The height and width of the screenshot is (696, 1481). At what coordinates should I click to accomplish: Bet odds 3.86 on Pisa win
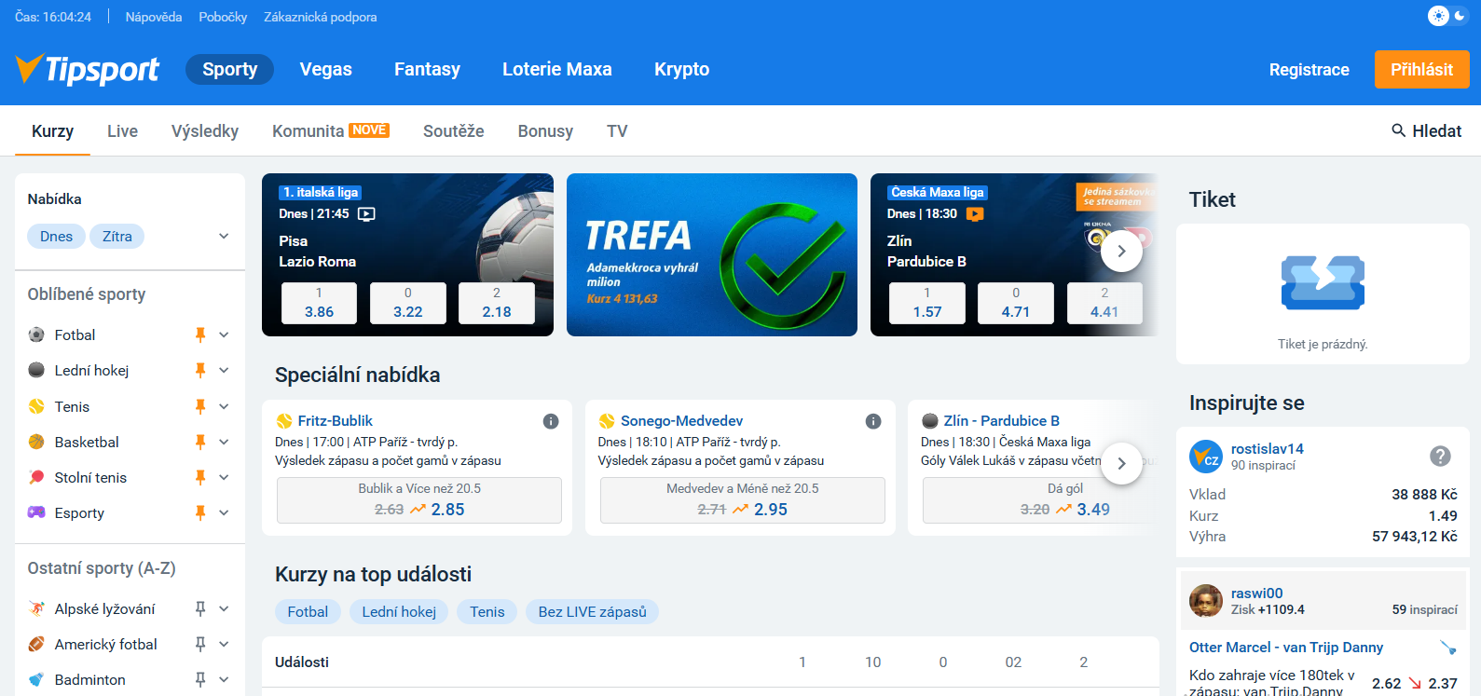click(x=319, y=303)
